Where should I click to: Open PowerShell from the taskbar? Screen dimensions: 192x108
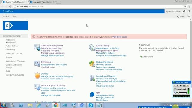[x=21, y=105]
